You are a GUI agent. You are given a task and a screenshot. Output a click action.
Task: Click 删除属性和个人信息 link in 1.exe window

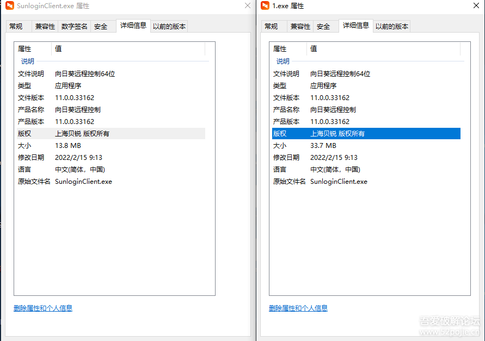pyautogui.click(x=298, y=308)
